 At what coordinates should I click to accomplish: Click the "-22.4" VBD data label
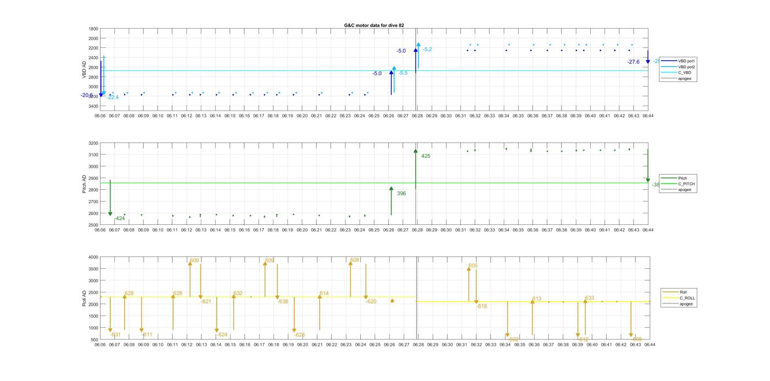point(113,97)
